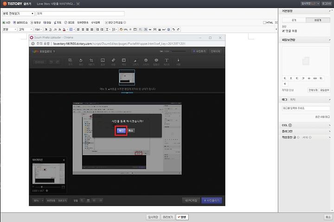Insert a map from editor toolbar
The height and width of the screenshot is (222, 334).
(x=58, y=23)
